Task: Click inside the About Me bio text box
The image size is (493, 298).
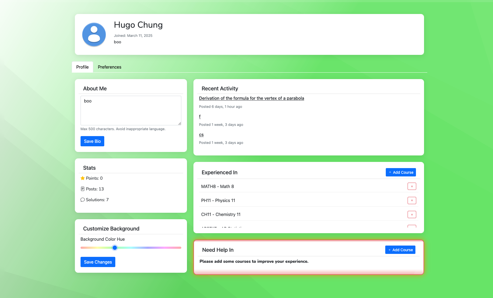Action: pos(131,110)
